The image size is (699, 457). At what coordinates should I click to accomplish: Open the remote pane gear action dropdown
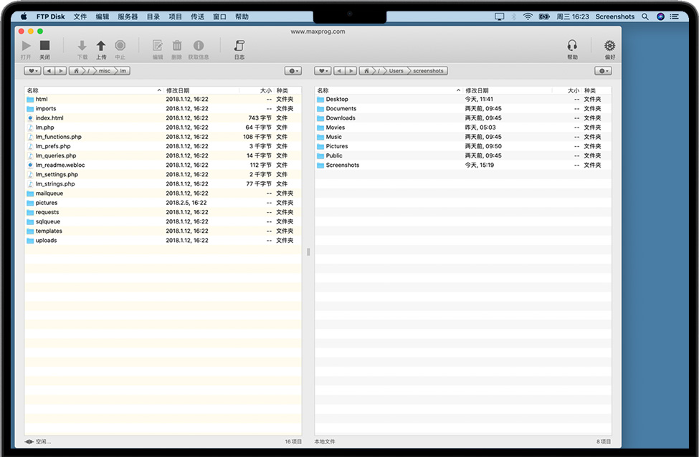pos(293,71)
